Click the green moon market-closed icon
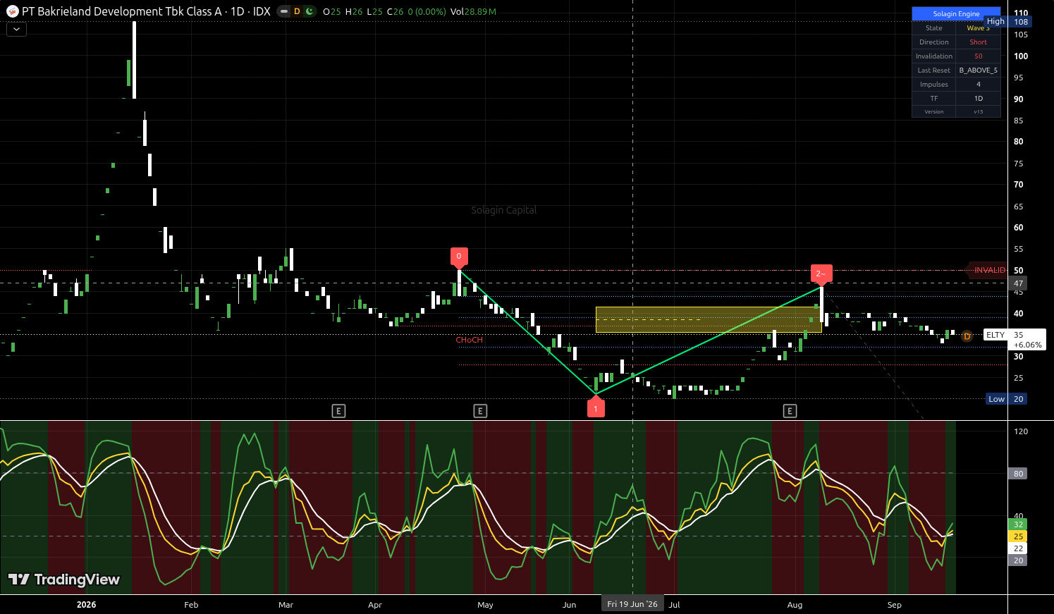The width and height of the screenshot is (1054, 614). coord(310,11)
